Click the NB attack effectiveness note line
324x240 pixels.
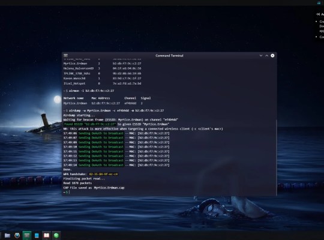point(143,129)
